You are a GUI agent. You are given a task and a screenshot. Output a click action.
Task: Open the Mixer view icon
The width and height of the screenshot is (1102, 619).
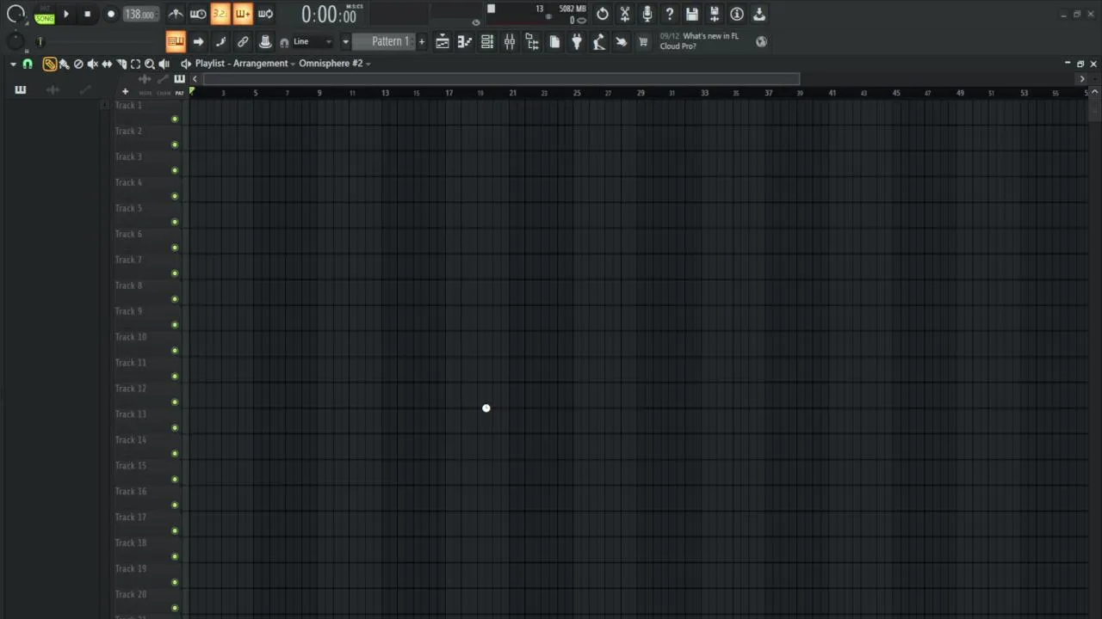pos(510,41)
